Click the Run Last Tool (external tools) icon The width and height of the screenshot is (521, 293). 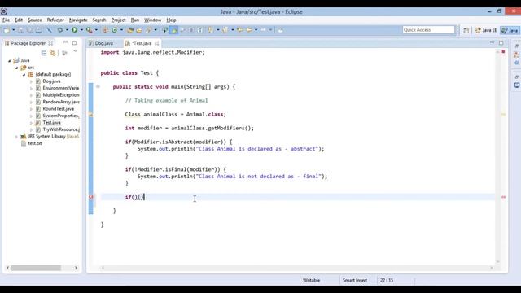click(x=89, y=30)
